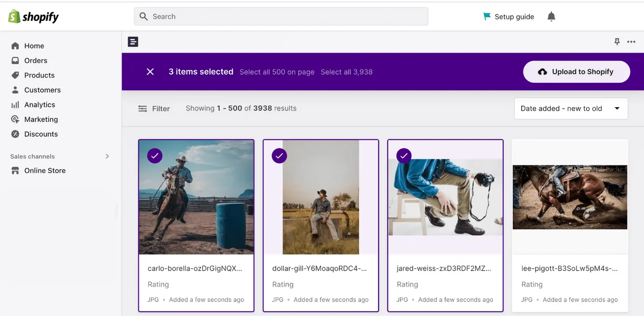The height and width of the screenshot is (316, 644).
Task: Go to the Marketing section
Action: [x=41, y=119]
